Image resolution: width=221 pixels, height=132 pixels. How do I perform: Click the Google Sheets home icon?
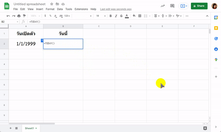coord(7,6)
